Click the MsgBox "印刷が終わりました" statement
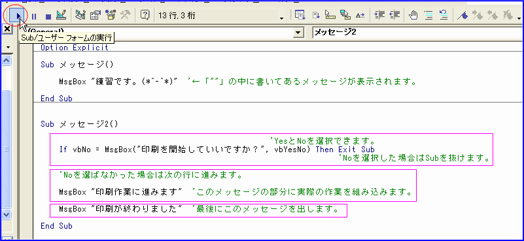This screenshot has width=524, height=241. point(120,209)
